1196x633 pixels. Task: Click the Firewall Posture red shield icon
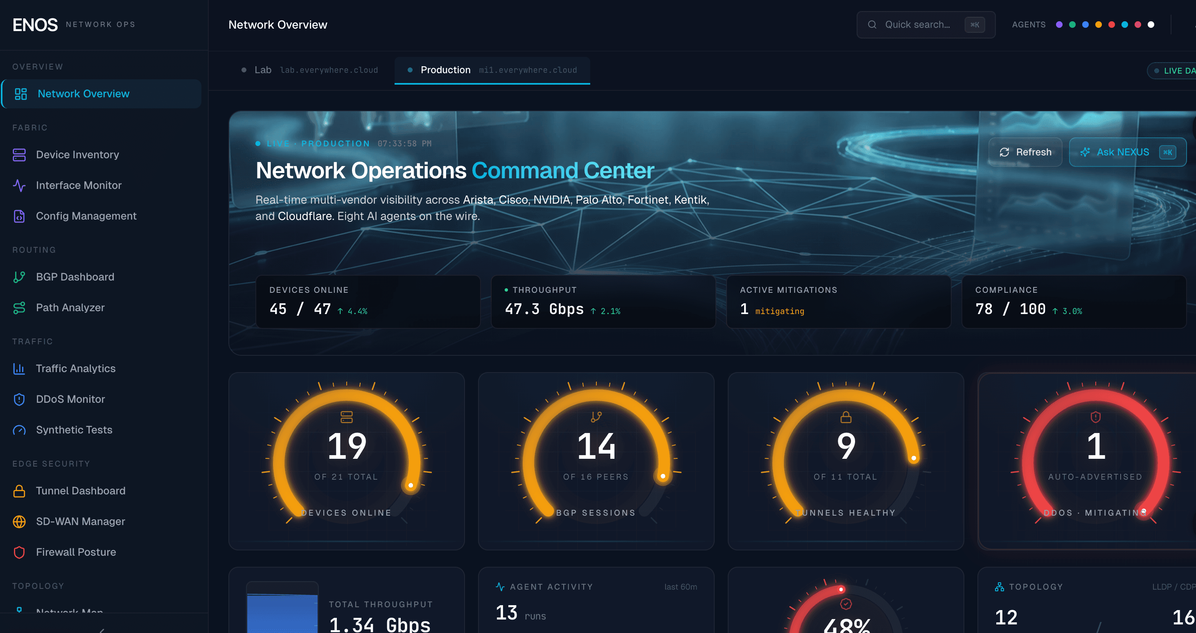tap(19, 552)
